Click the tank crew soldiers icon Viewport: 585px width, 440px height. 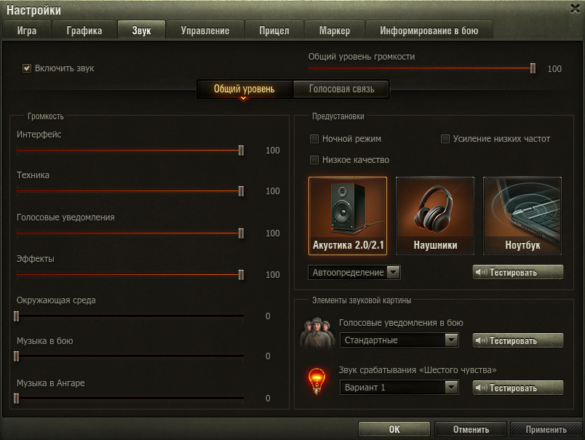[x=317, y=333]
